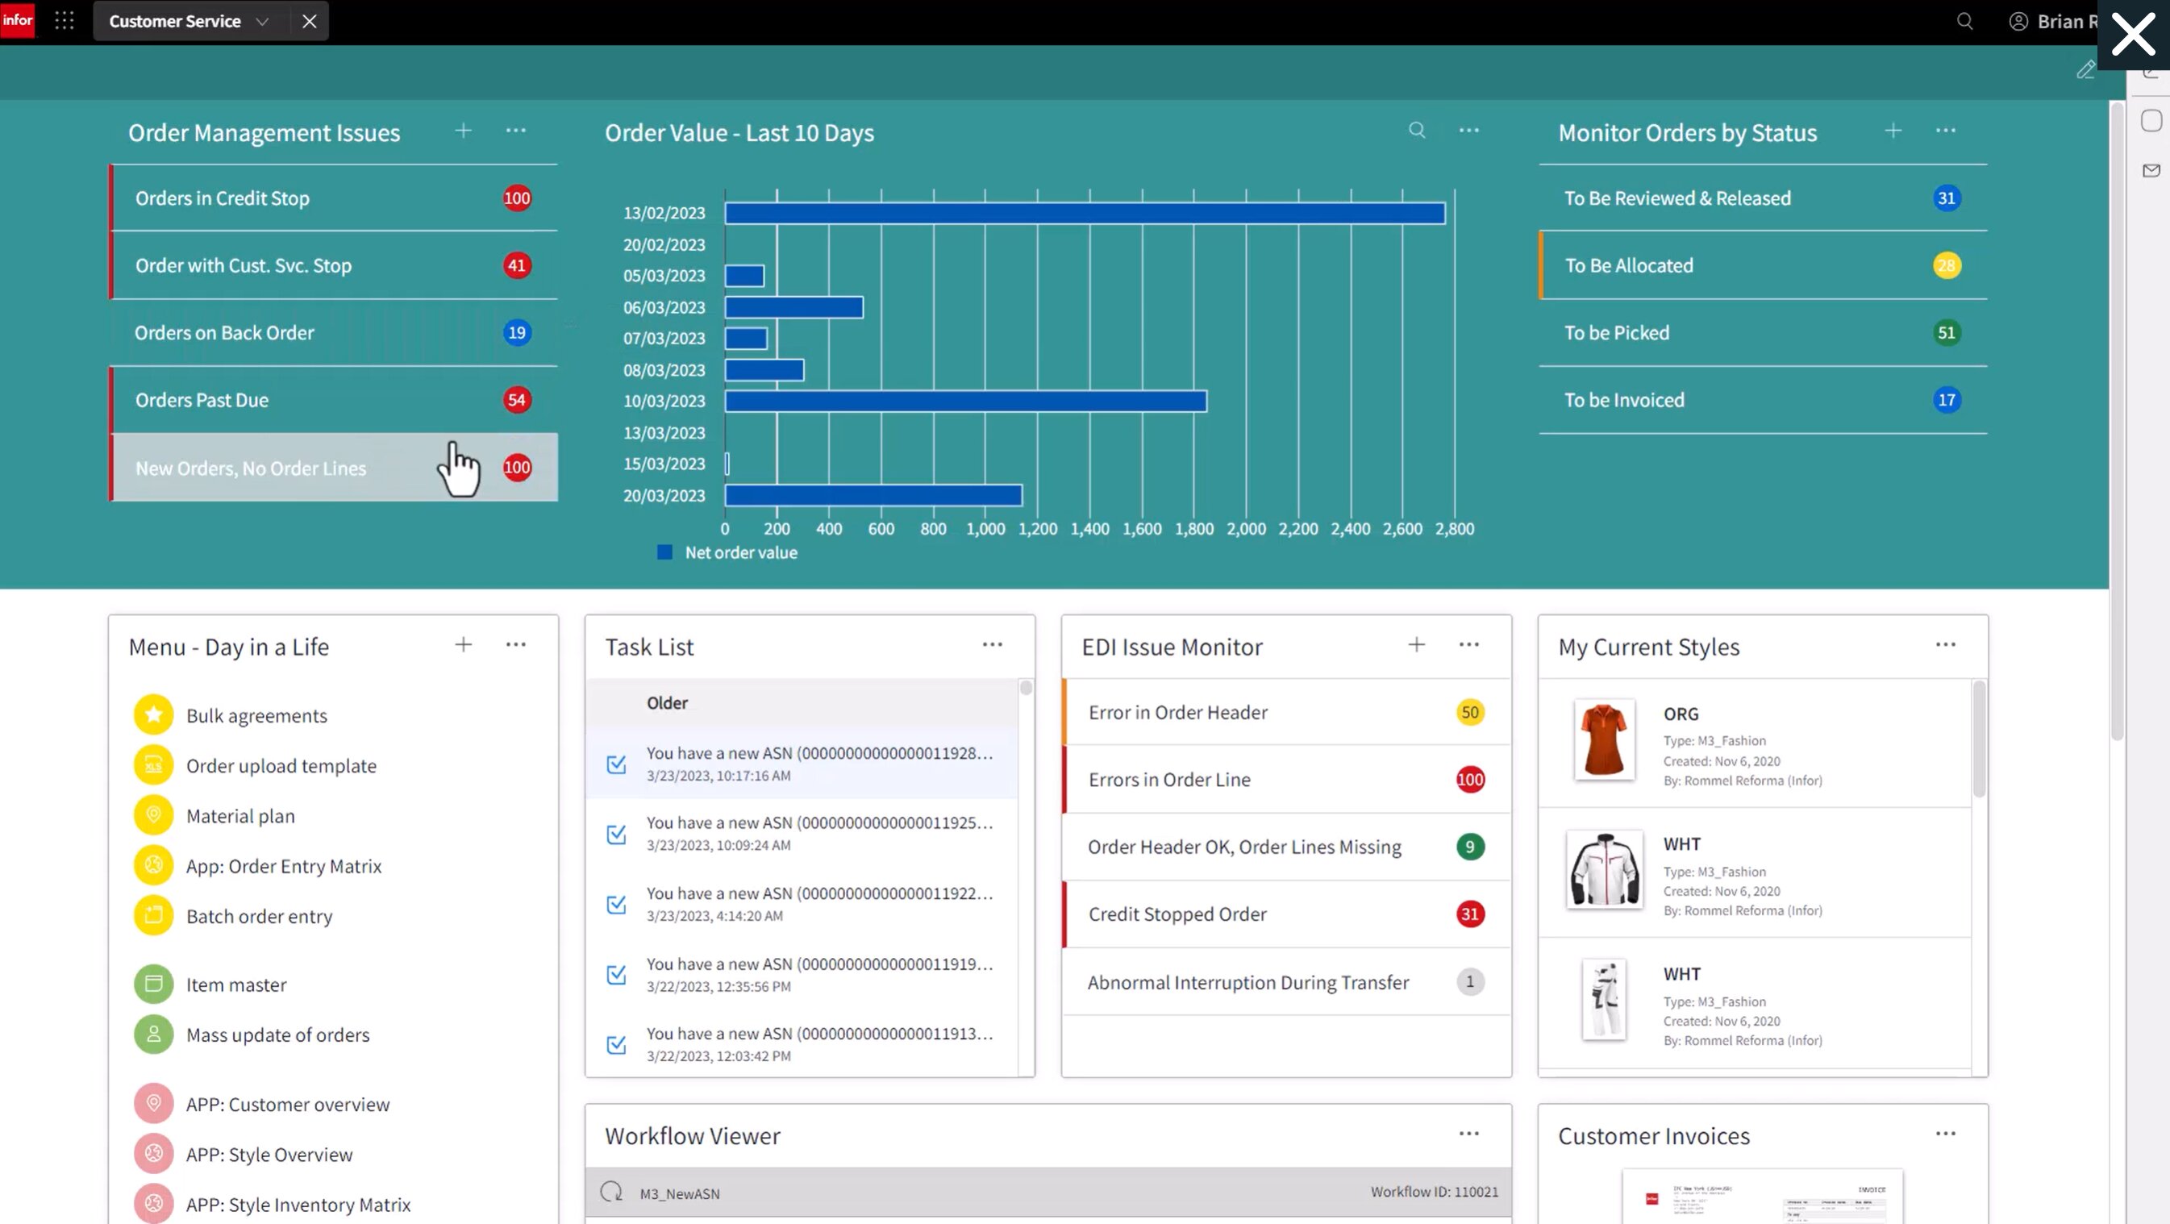Open the app launcher grid icon
Screen dimensions: 2170x1224
pos(65,21)
